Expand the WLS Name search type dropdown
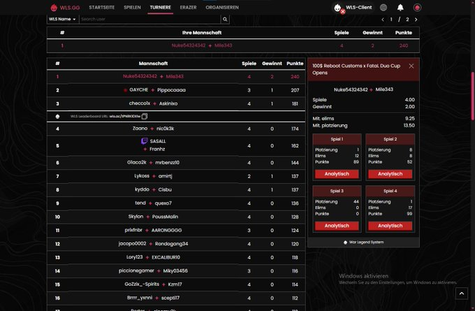 point(62,19)
